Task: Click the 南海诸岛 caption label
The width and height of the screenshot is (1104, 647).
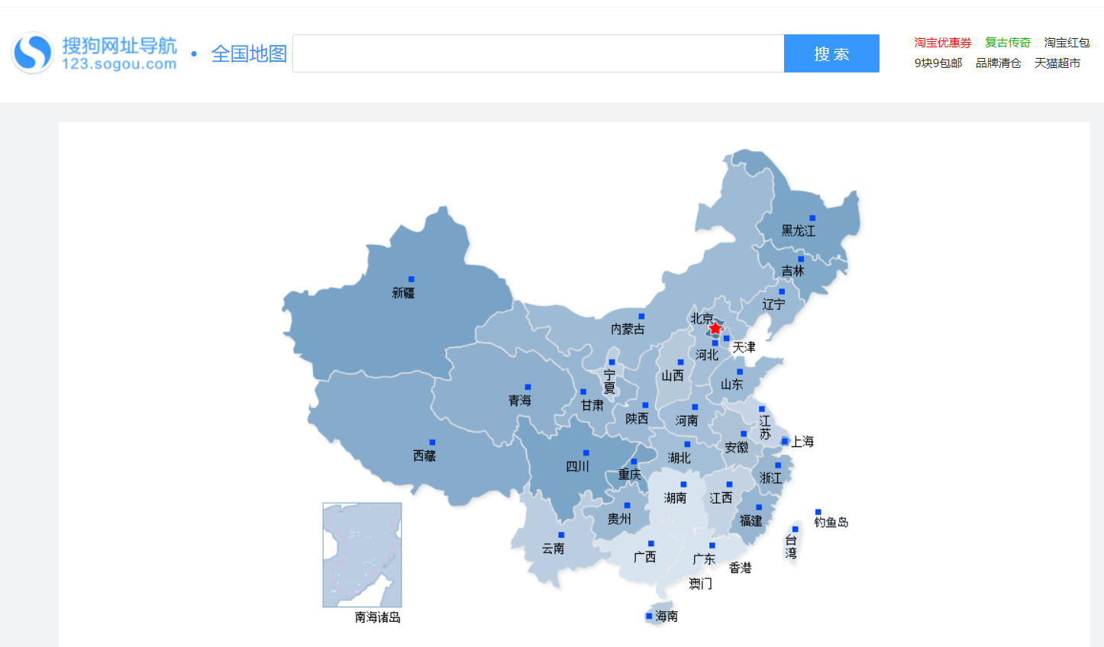Action: pos(378,618)
